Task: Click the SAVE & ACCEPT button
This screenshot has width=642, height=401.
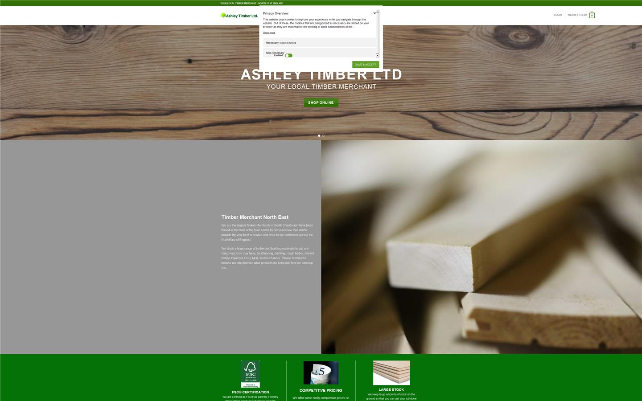Action: tap(365, 65)
